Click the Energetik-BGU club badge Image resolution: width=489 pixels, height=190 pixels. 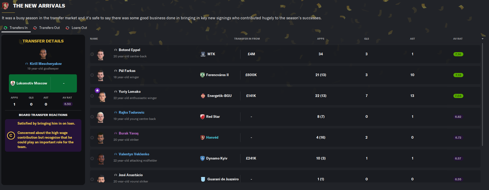[203, 96]
